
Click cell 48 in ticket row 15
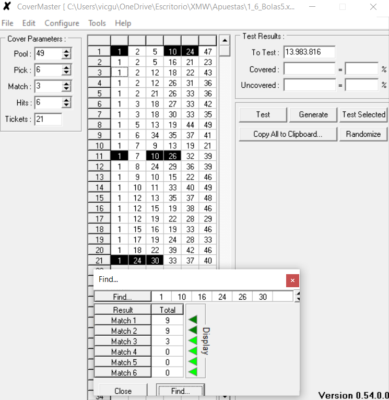208,198
